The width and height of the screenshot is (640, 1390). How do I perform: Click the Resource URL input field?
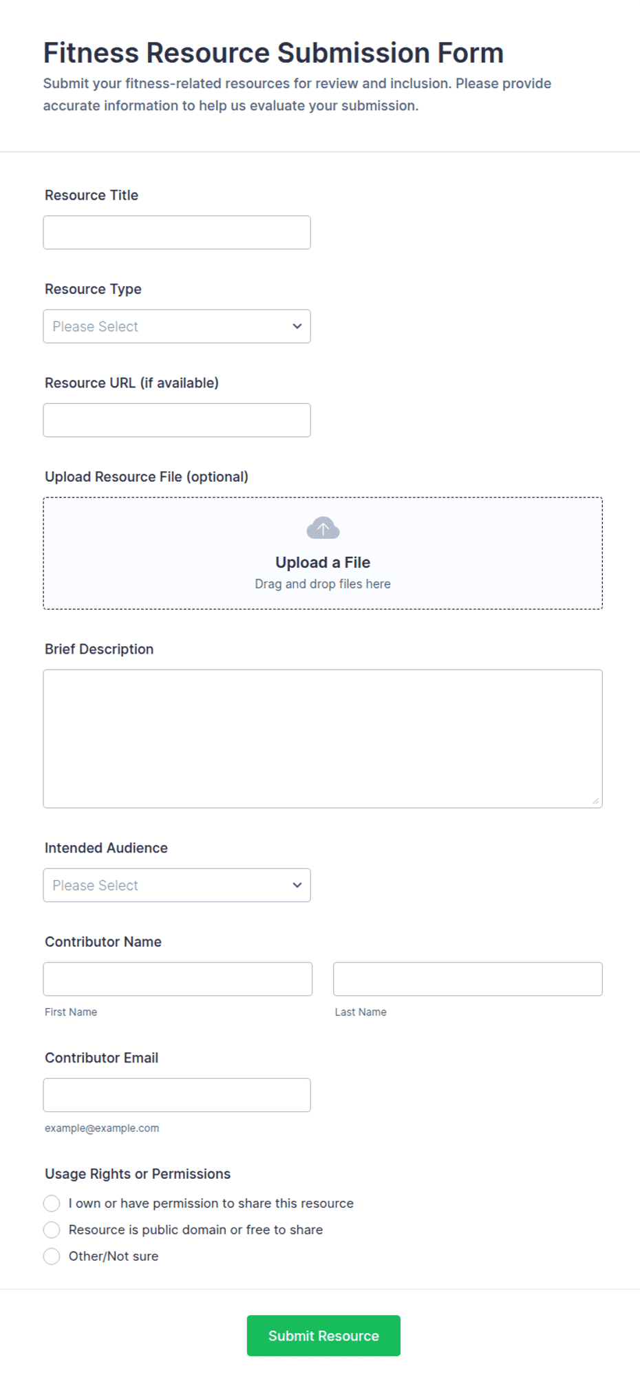pyautogui.click(x=177, y=420)
